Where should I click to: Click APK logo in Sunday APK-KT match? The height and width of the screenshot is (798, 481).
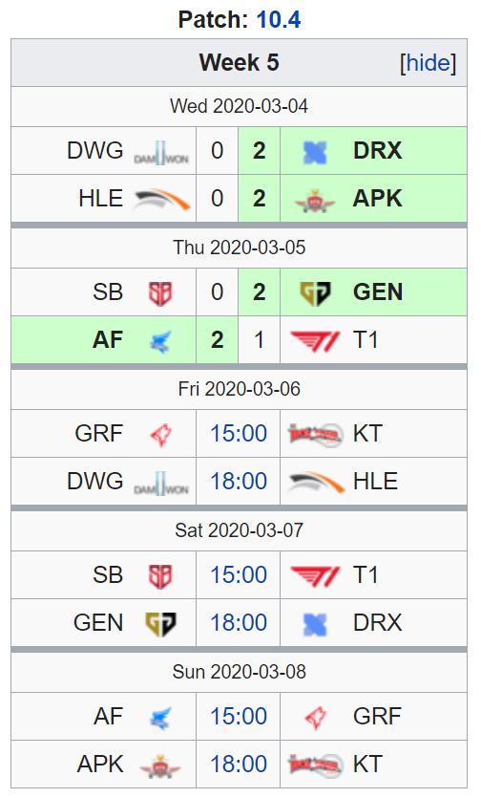point(160,765)
